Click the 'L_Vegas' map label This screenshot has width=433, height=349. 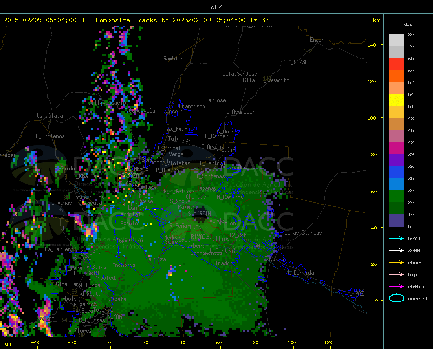(62, 203)
